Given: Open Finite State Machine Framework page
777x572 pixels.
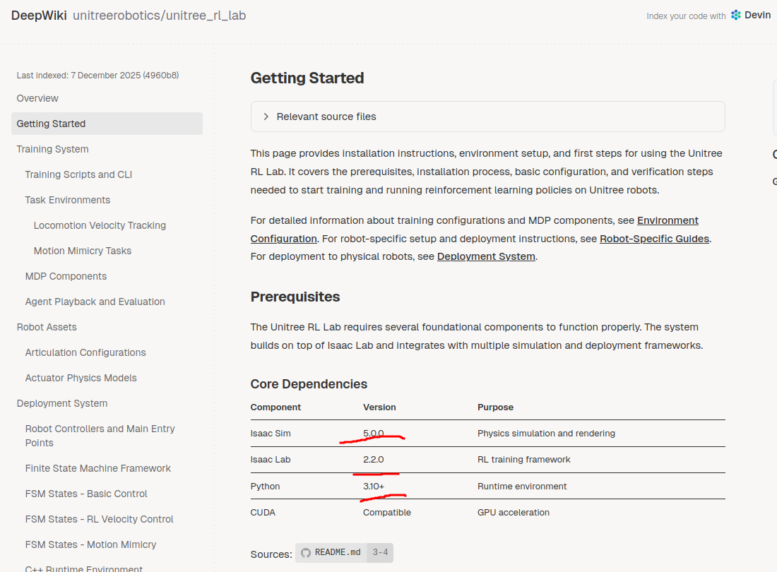Looking at the screenshot, I should click(x=97, y=468).
